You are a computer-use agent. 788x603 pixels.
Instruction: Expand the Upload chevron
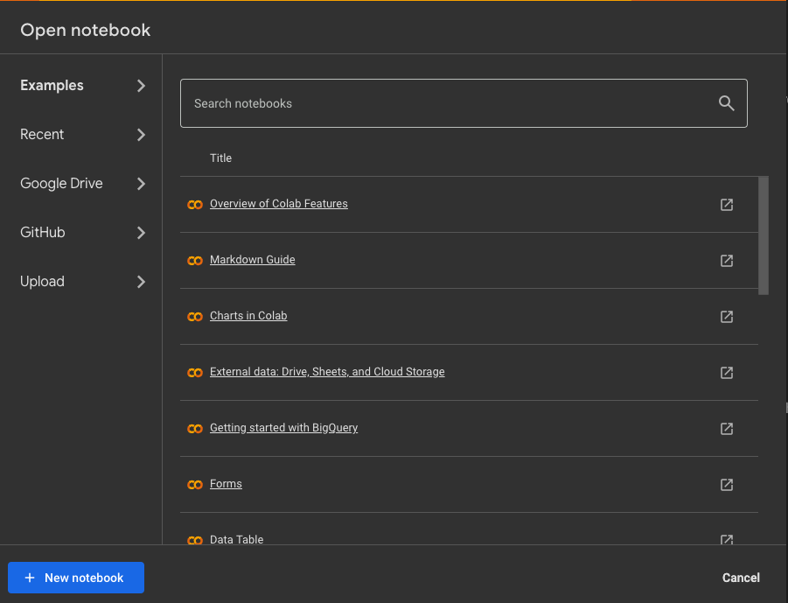pos(141,282)
